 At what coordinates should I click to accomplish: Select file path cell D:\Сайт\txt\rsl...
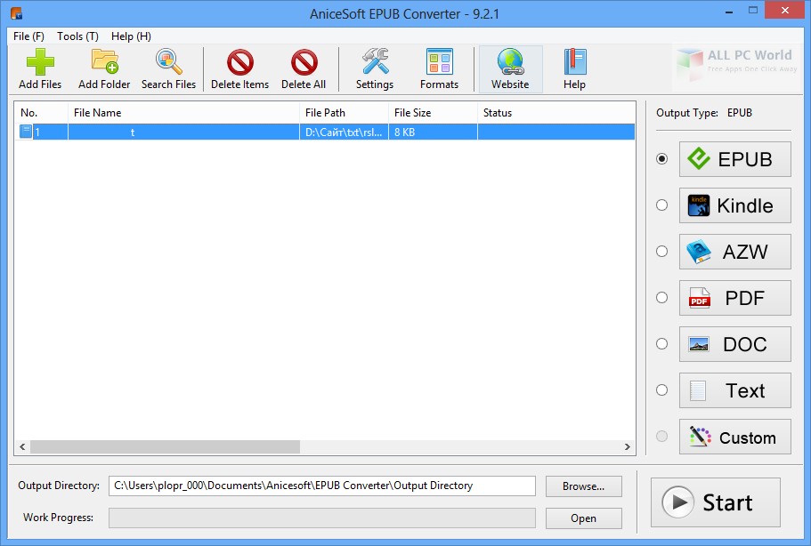coord(344,132)
